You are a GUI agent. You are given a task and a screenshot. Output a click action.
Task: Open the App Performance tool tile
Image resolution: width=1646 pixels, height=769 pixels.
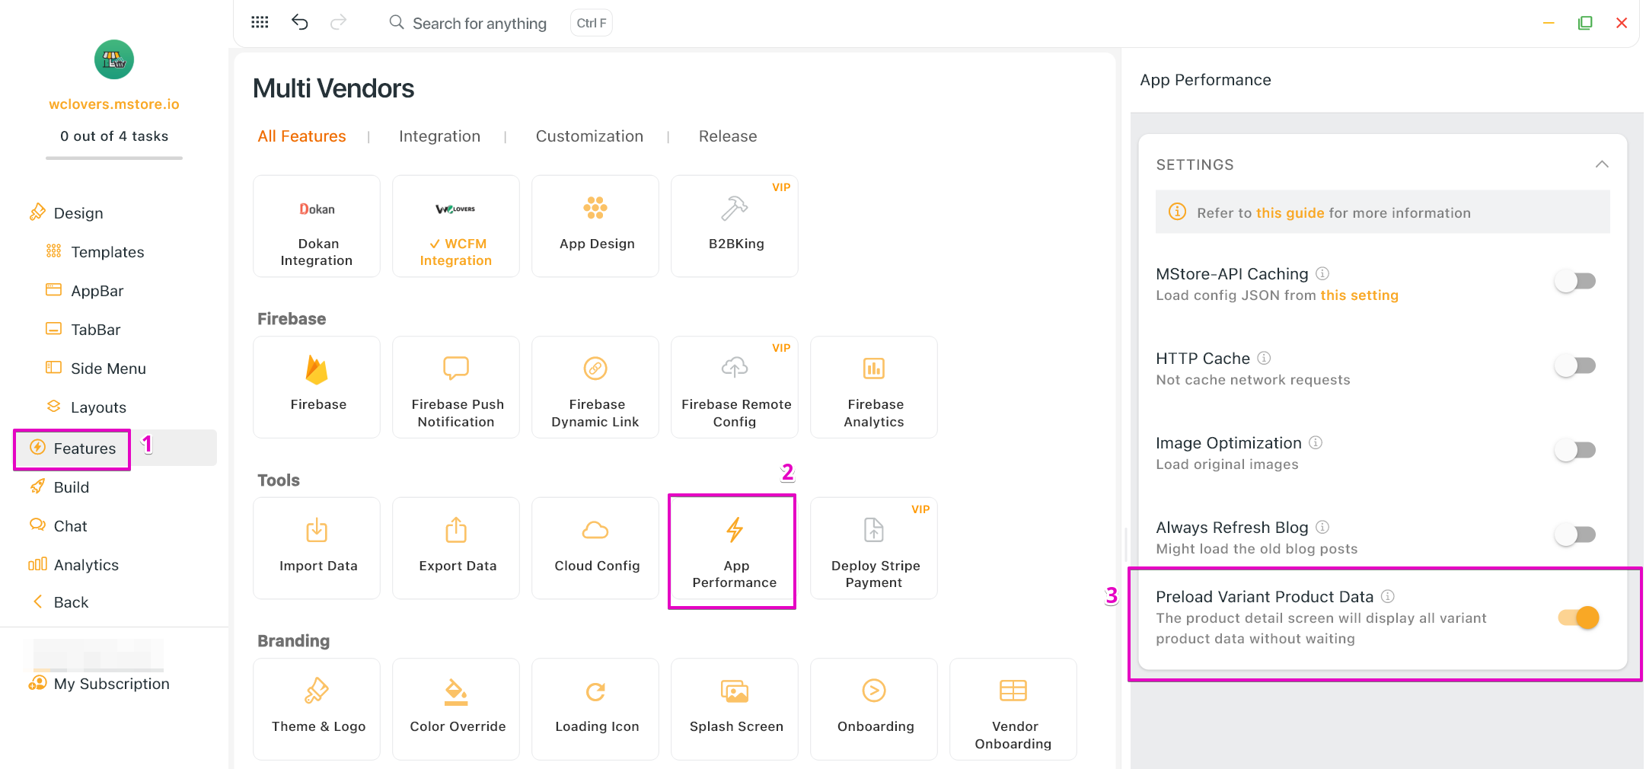[734, 550]
